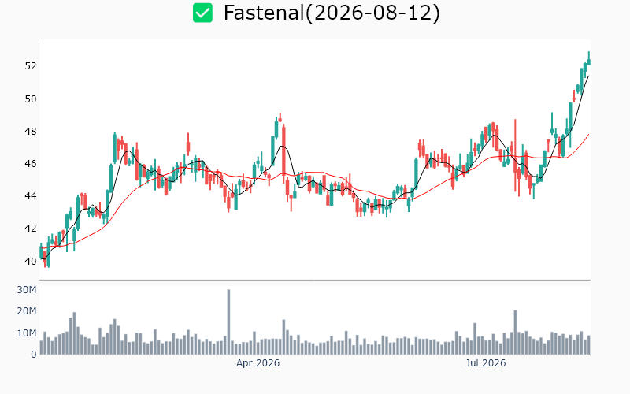Click the April peak candle near 49
Screen dimensions: 630x394
pos(280,117)
